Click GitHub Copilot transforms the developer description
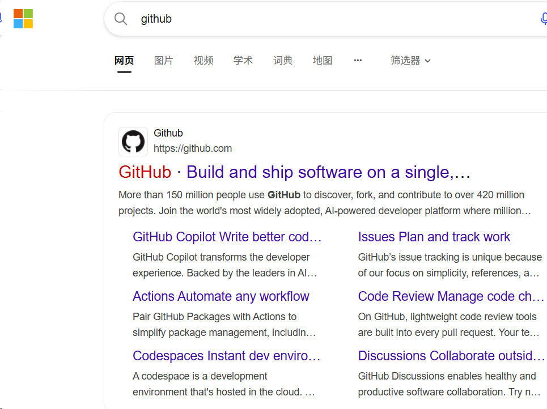Screen dimensions: 547x409 tap(224, 265)
